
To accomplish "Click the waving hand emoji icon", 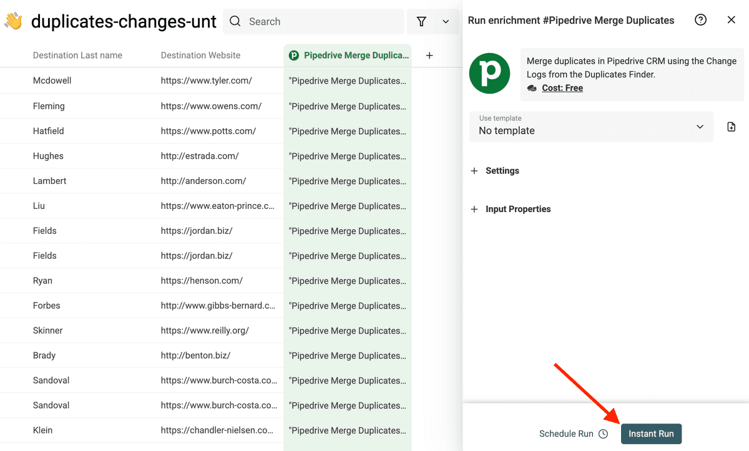I will pyautogui.click(x=13, y=22).
